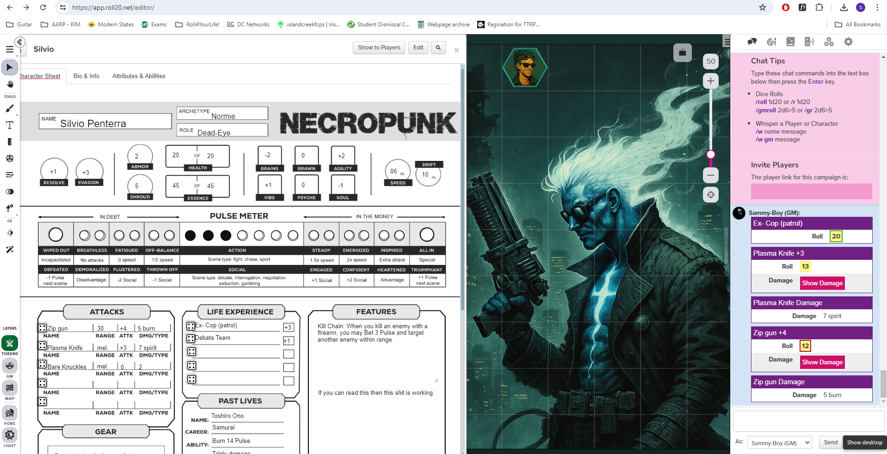This screenshot has width=887, height=454.
Task: Switch to the Chat sidebar tab
Action: (x=752, y=42)
